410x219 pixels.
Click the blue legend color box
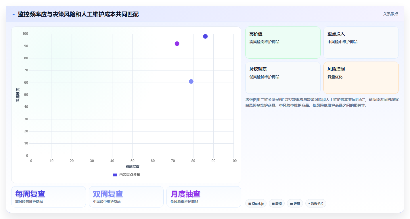click(115, 175)
